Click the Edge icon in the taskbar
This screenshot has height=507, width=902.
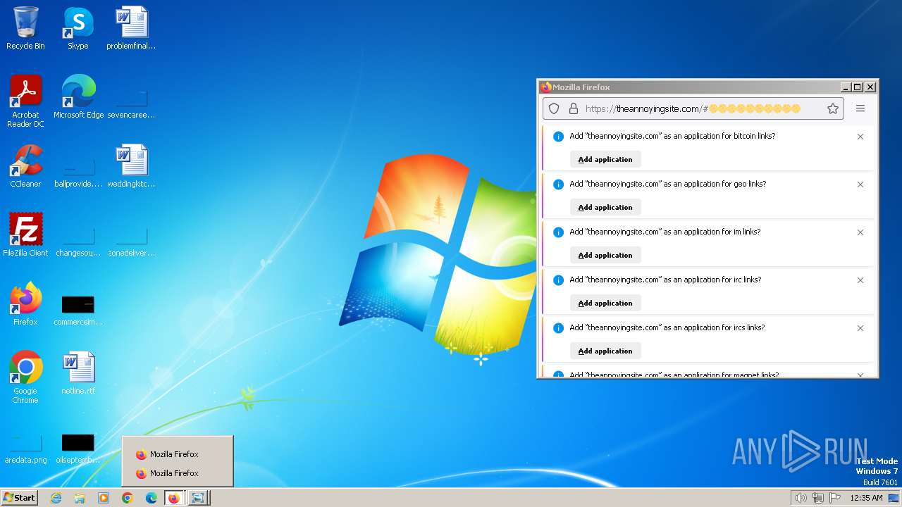152,498
